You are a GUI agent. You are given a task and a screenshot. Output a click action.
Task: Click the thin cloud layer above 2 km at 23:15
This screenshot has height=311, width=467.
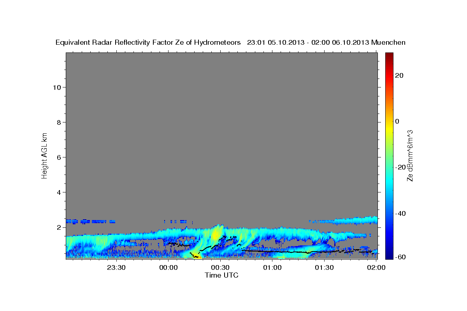91,221
